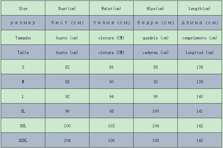The width and height of the screenshot is (223, 148).
Task: Click length value 143 for XXXL
Action: tap(200, 141)
